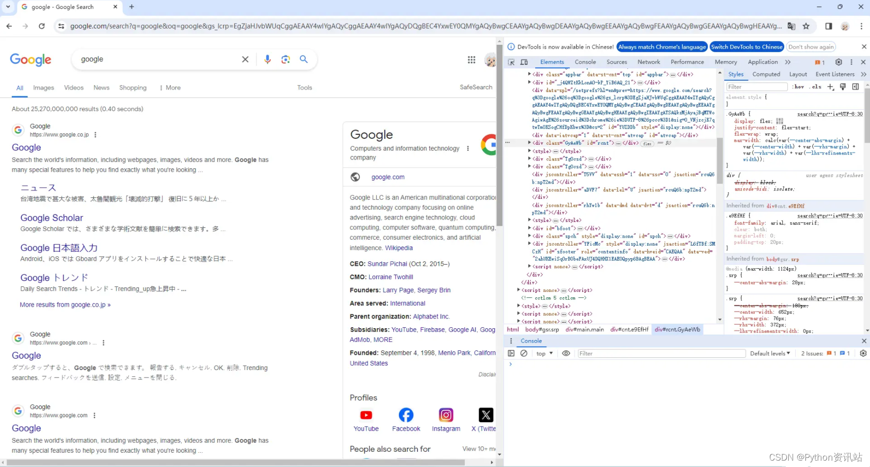Open the Performance tab
This screenshot has width=870, height=467.
pos(687,62)
